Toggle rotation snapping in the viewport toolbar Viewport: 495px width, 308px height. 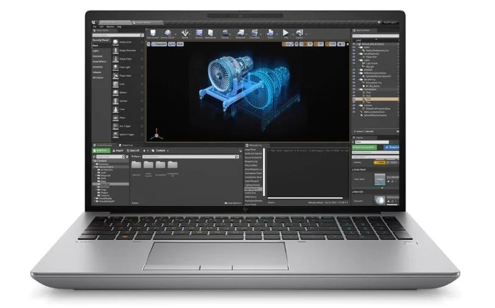click(x=315, y=44)
